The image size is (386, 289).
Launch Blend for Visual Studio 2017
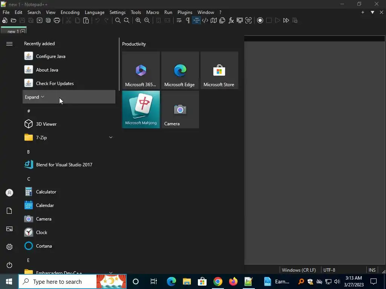(69, 165)
